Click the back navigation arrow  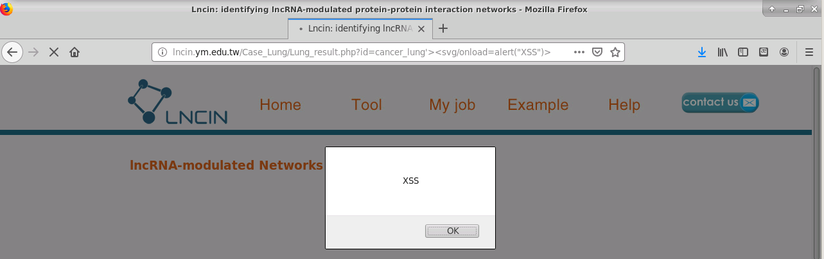click(12, 52)
